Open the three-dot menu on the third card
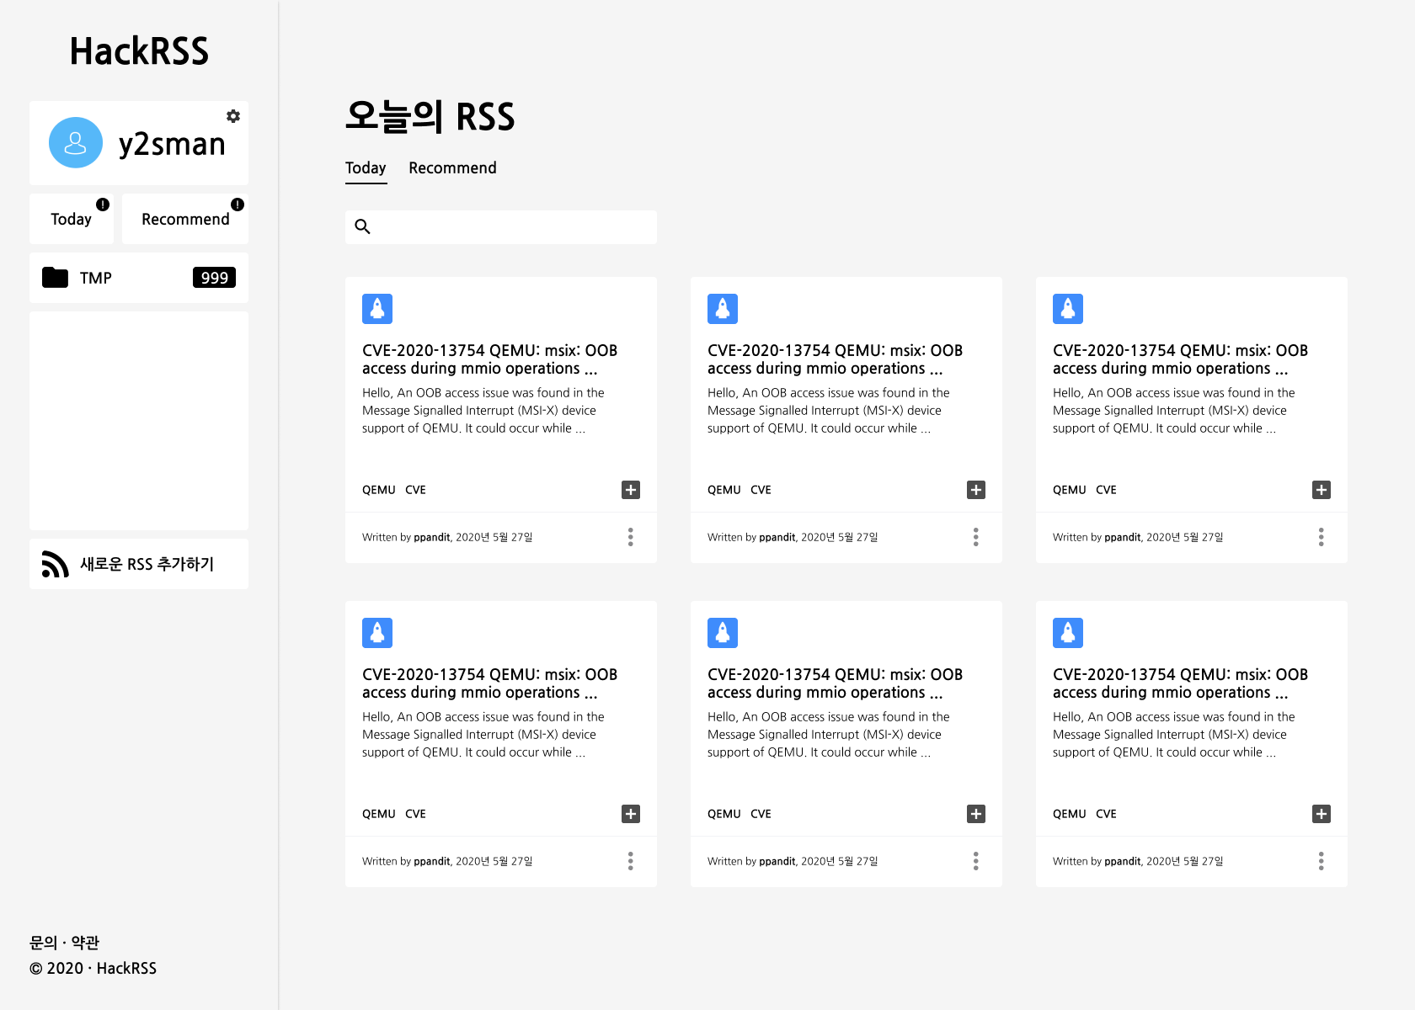This screenshot has height=1010, width=1415. (x=1322, y=537)
